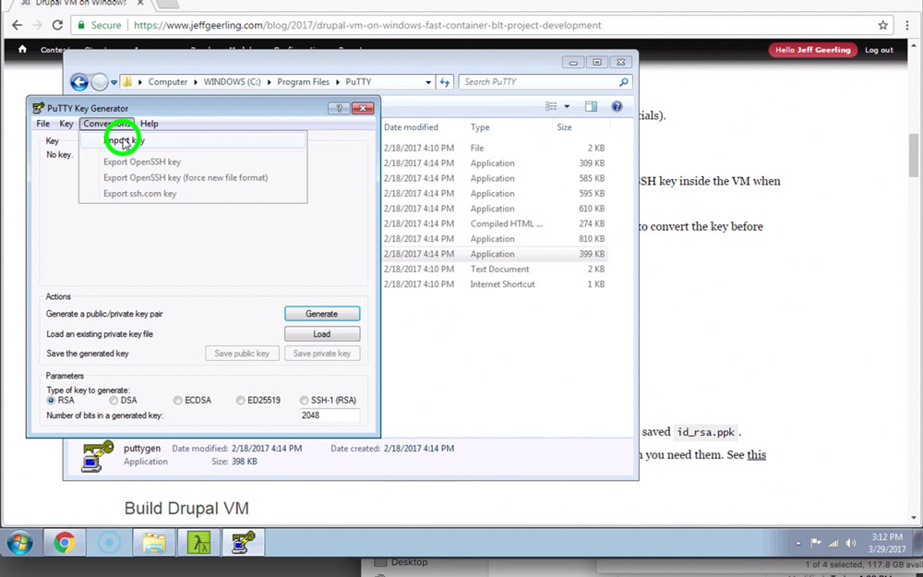Select the Text Document file row

tap(495, 269)
